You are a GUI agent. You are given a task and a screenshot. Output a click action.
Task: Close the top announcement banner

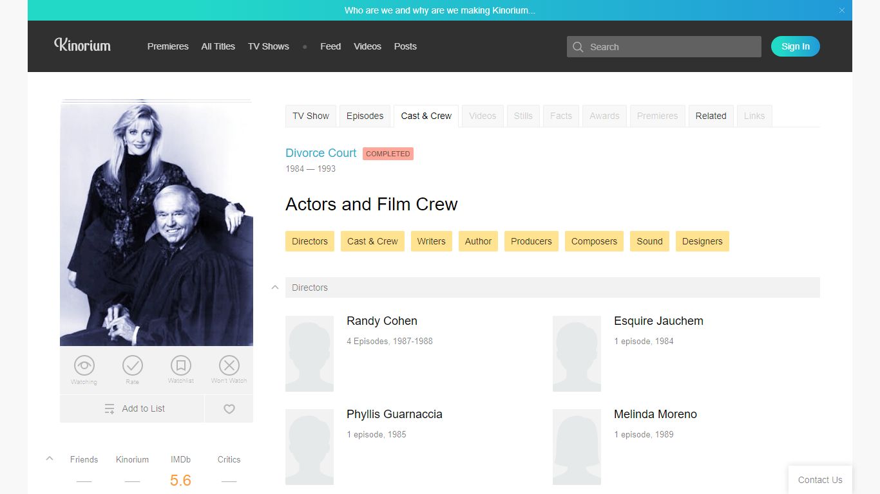841,10
